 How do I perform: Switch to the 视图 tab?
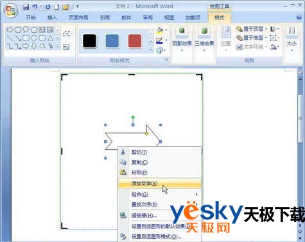click(169, 17)
